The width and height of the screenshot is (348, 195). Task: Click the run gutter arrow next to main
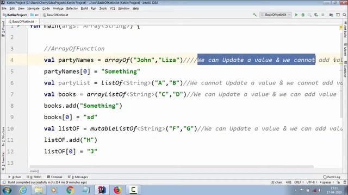point(19,26)
